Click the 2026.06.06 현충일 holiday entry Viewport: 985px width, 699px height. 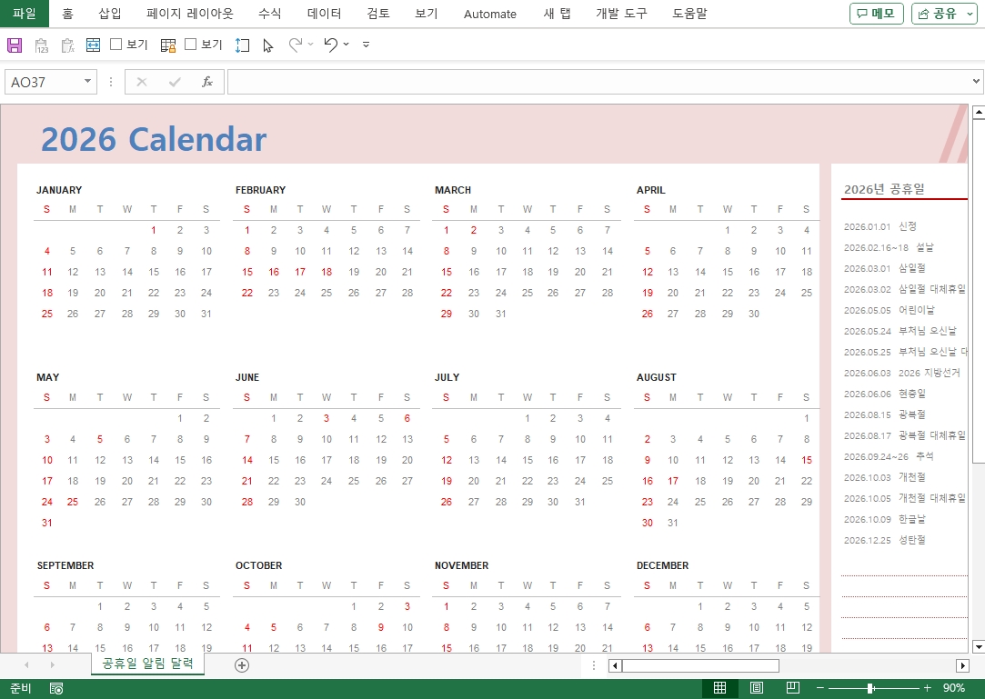884,394
